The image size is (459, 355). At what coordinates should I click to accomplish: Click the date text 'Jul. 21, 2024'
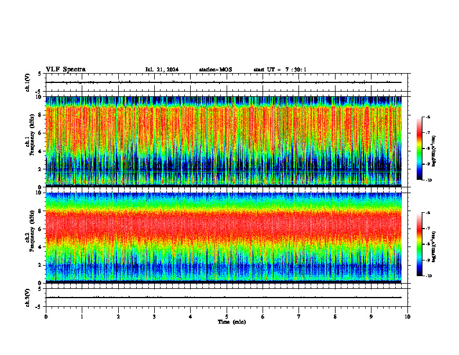162,70
